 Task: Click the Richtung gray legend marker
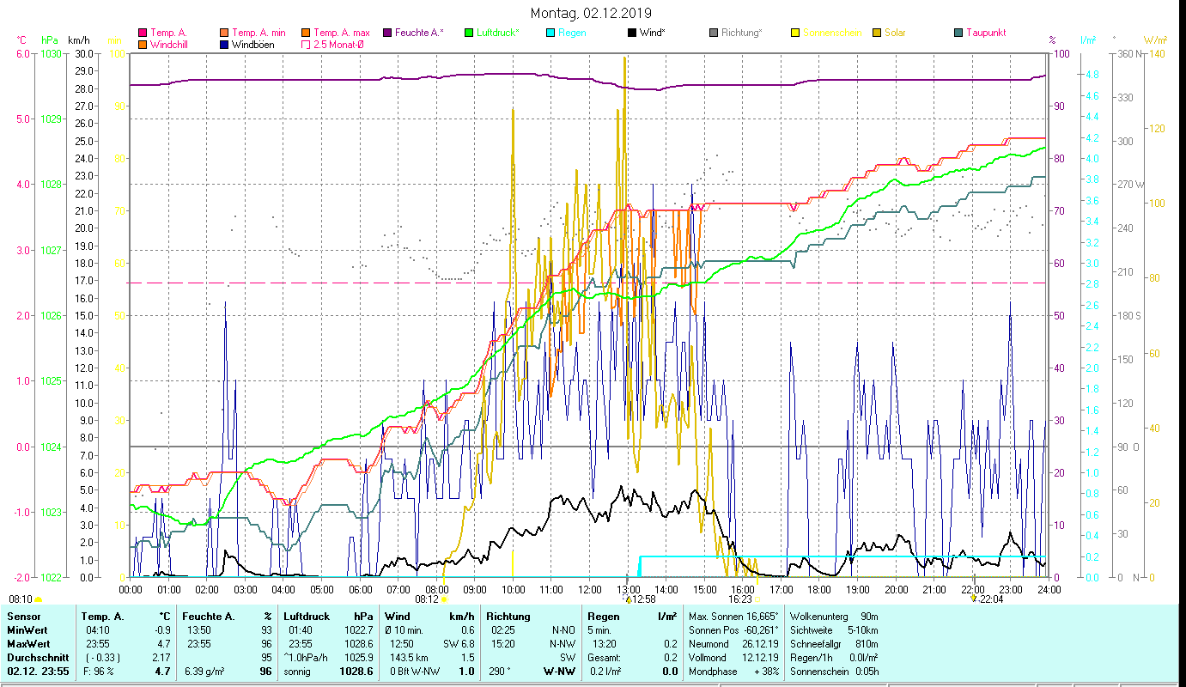tap(714, 33)
